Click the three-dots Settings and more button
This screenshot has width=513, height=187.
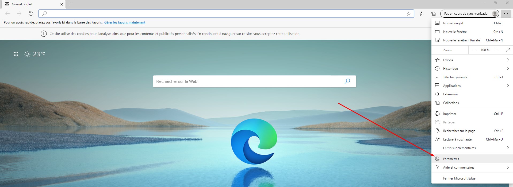(506, 14)
